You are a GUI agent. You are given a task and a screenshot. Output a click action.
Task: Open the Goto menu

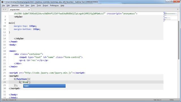[33, 6]
